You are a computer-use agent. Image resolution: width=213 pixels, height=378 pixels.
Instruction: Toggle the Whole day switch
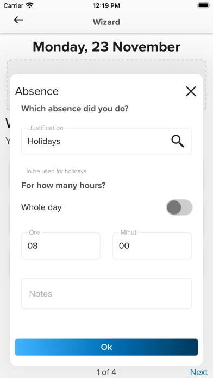click(179, 207)
